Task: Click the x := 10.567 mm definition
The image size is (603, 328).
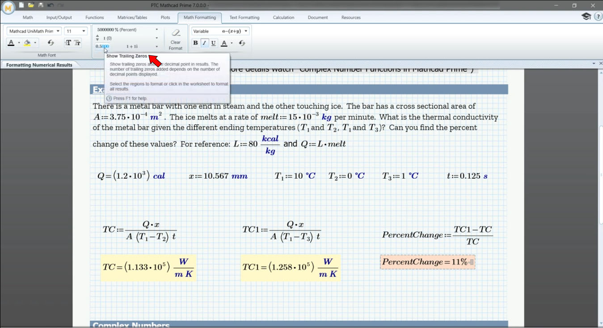Action: [x=218, y=176]
